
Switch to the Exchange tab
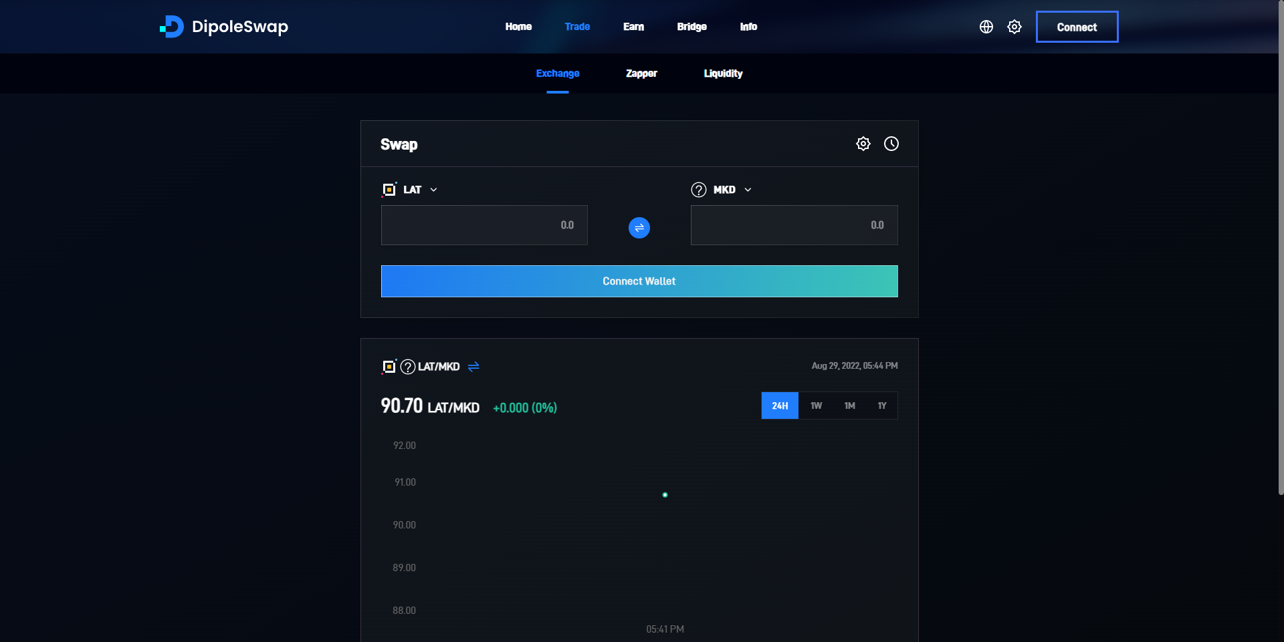tap(558, 73)
